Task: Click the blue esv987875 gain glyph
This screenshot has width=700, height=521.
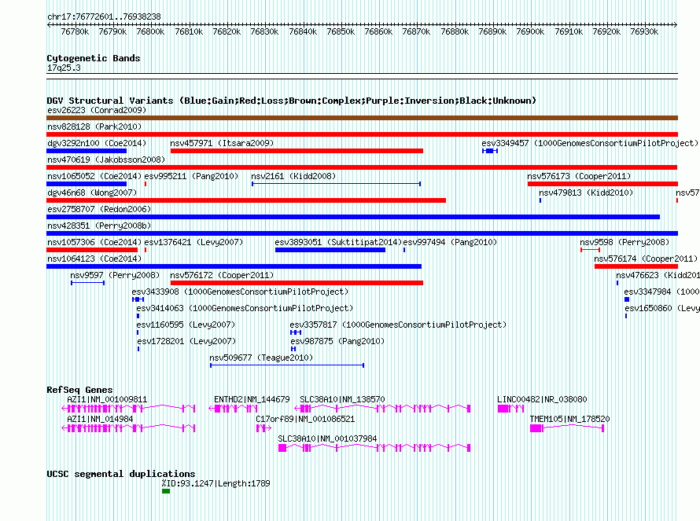Action: [x=293, y=349]
